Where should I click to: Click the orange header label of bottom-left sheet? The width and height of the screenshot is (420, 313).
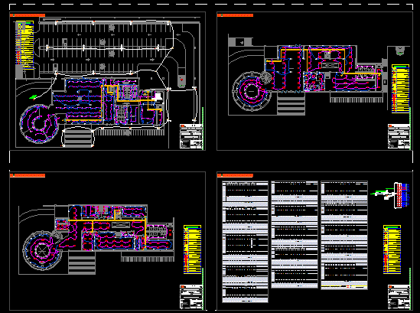(x=28, y=175)
